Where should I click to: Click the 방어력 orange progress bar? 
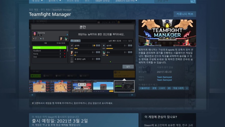tap(109, 48)
